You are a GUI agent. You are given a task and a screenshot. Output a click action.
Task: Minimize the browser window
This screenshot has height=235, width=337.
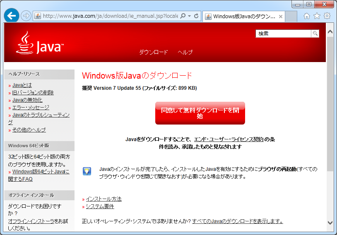coord(298,4)
